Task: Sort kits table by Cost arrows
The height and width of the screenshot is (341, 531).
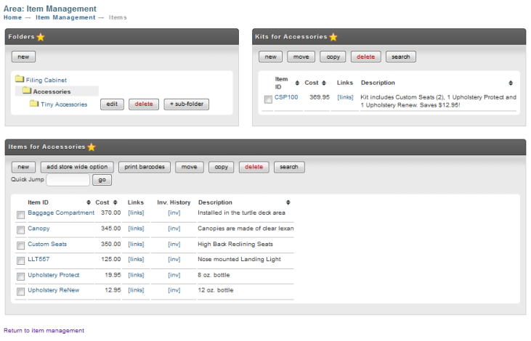Action: click(x=324, y=83)
